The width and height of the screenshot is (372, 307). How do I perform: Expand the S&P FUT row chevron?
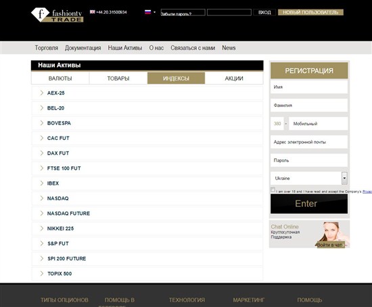pyautogui.click(x=42, y=243)
